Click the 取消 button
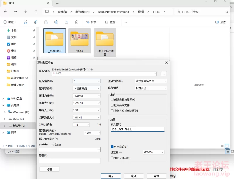 coord(134,176)
